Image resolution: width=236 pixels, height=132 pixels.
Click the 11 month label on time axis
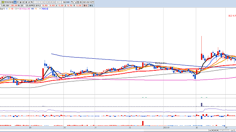(x=96, y=128)
